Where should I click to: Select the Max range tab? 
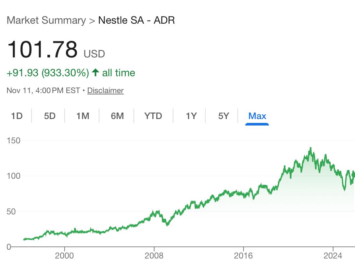257,116
